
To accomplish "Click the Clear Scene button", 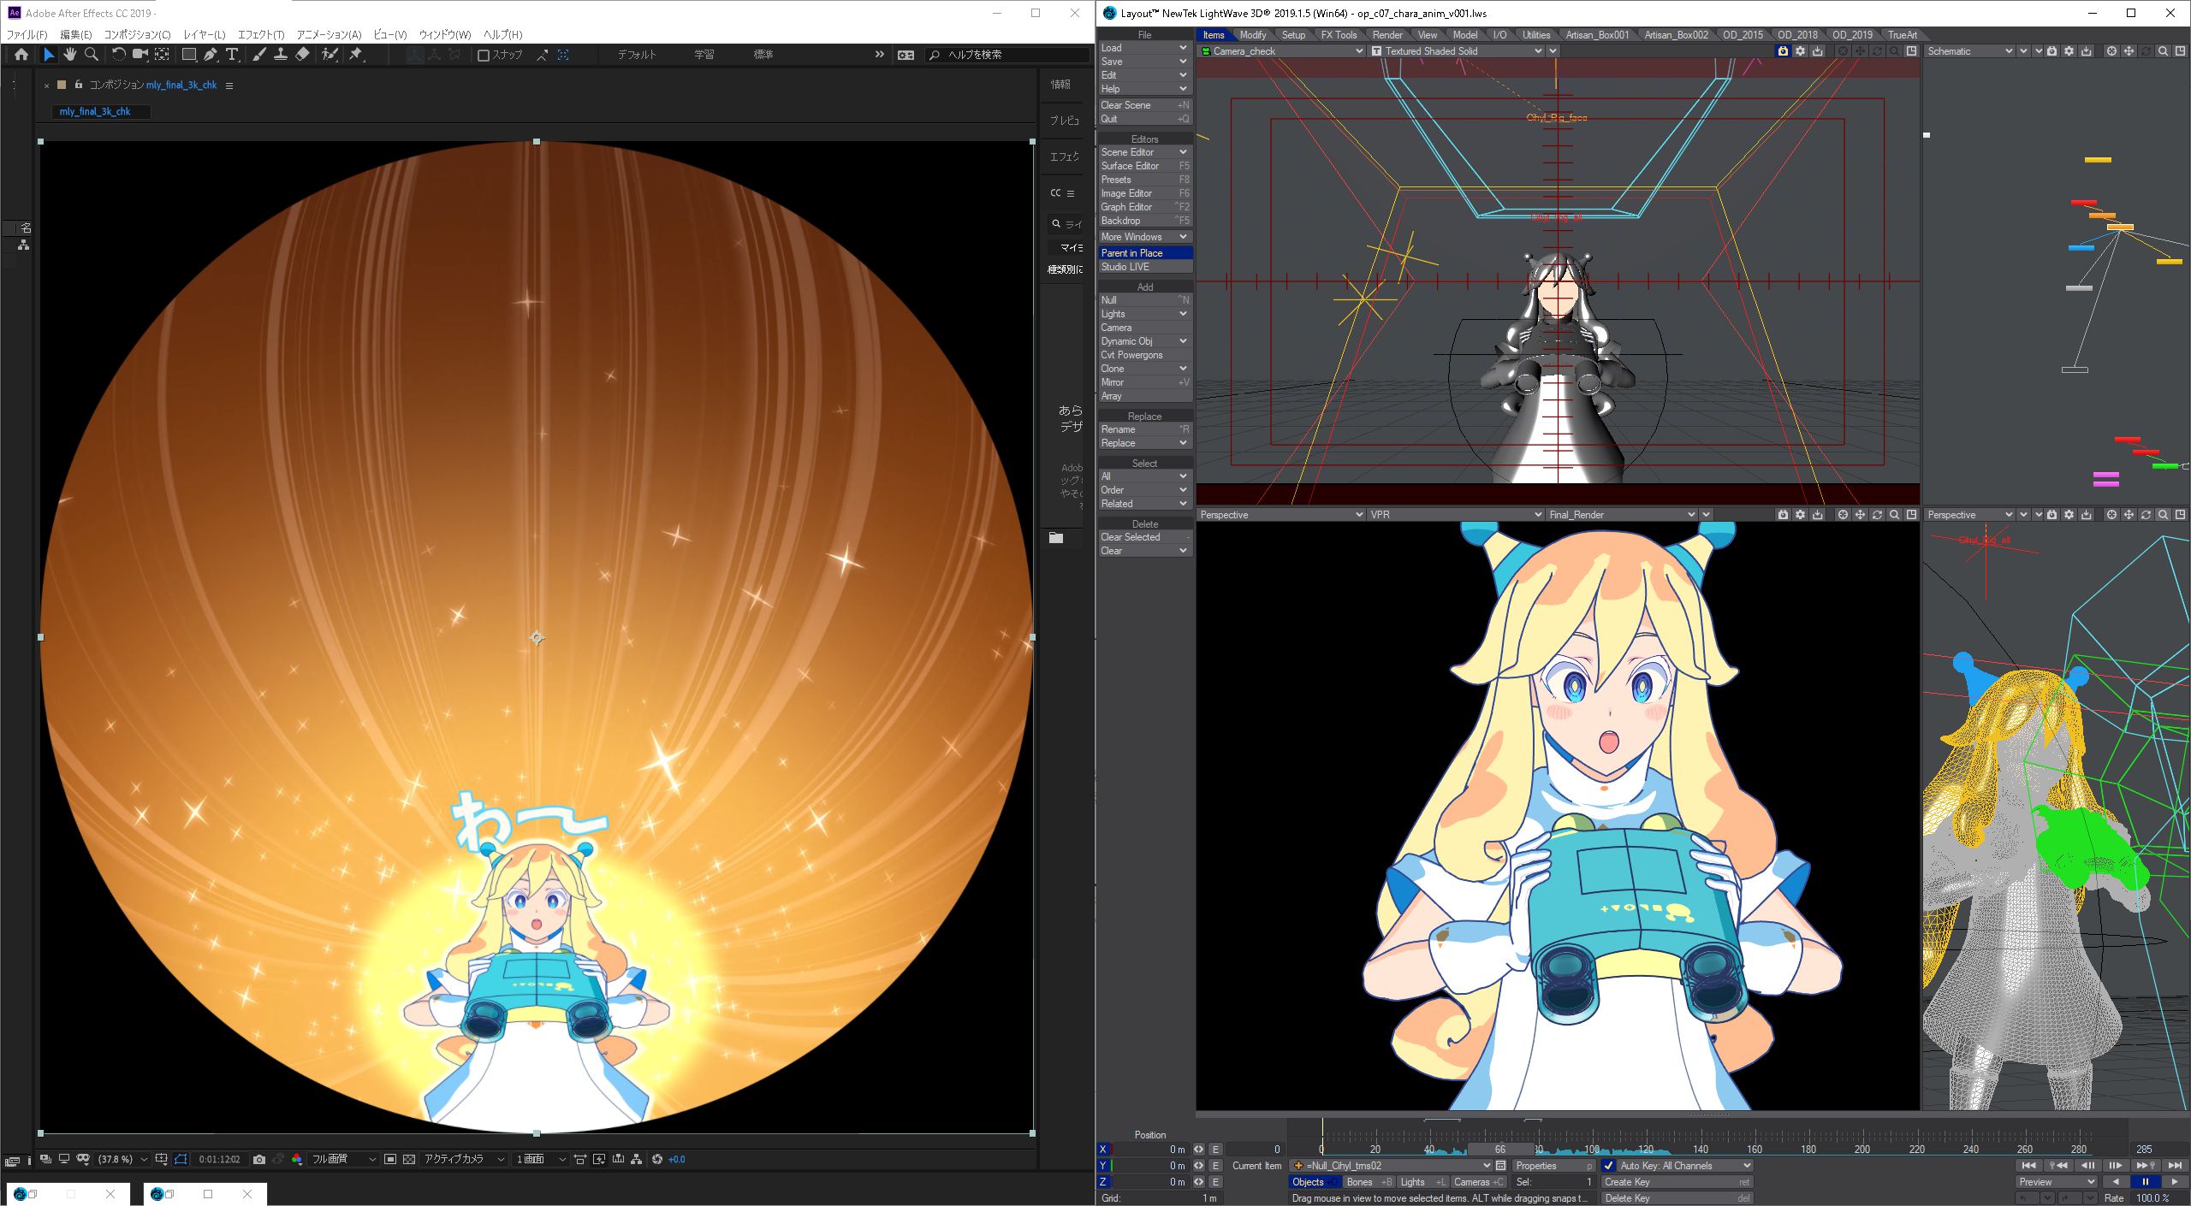I will coord(1145,105).
